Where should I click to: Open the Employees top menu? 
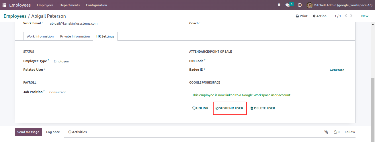pos(45,5)
